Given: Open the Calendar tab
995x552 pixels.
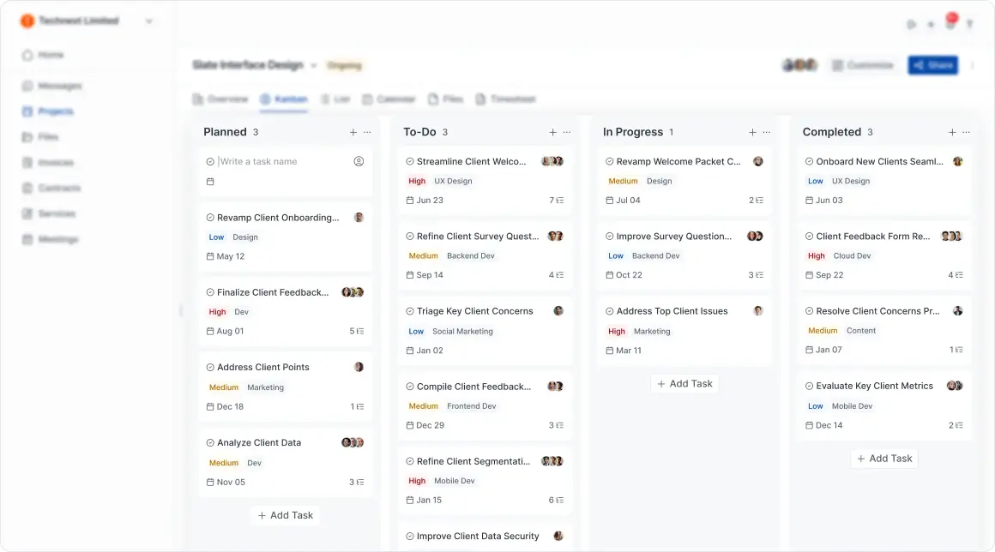Looking at the screenshot, I should coord(389,99).
